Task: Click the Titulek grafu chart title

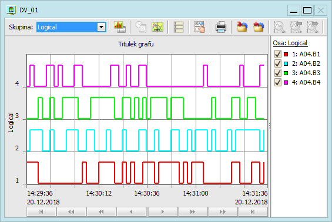Action: [136, 44]
